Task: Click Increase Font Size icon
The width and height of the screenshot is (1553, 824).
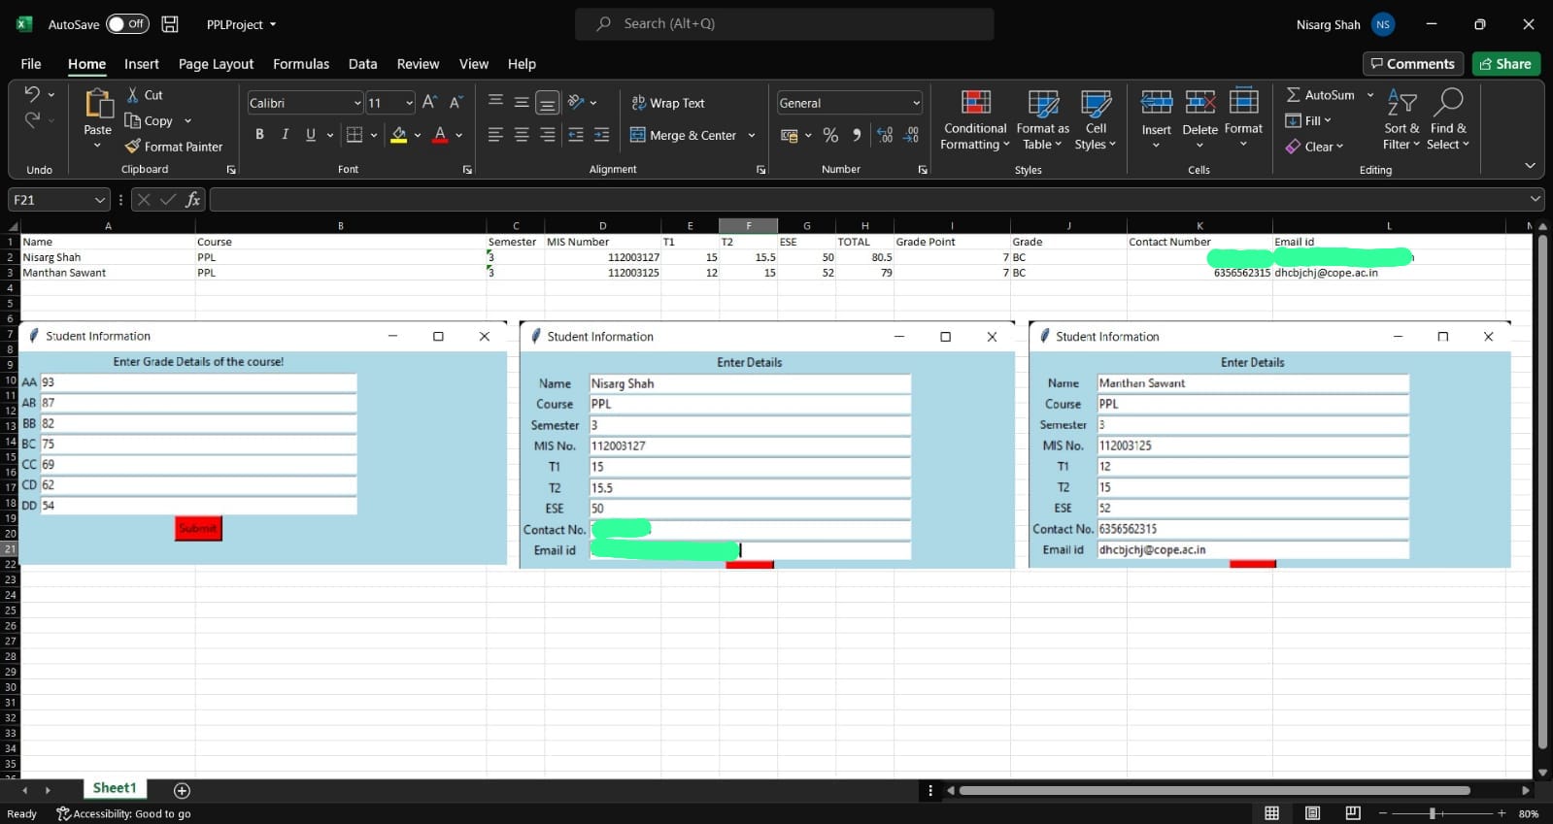Action: click(429, 102)
